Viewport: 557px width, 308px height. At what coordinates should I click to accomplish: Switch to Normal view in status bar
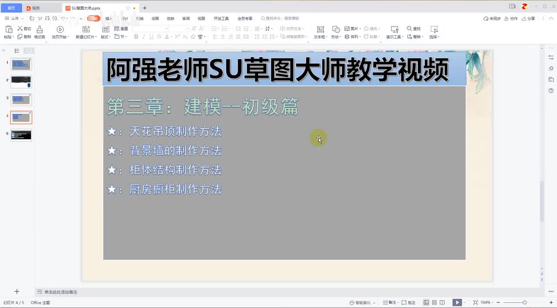426,302
